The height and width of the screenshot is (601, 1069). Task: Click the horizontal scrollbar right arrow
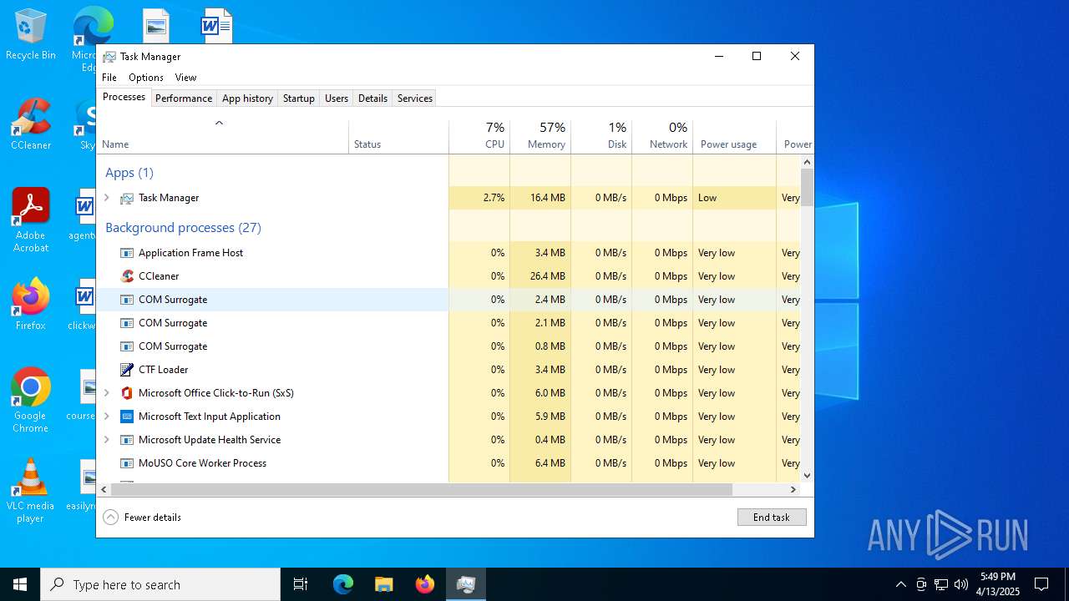(x=793, y=490)
